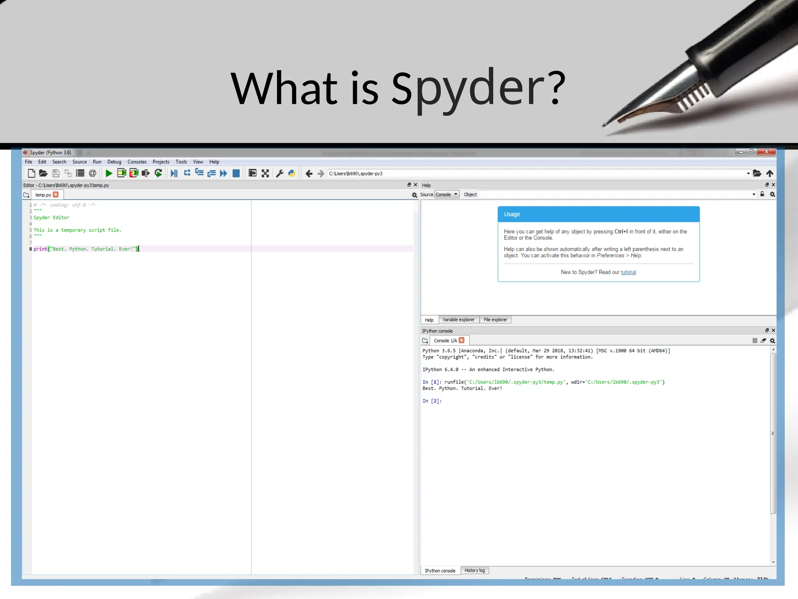This screenshot has width=798, height=599.
Task: Save all files icon
Action: [x=68, y=173]
